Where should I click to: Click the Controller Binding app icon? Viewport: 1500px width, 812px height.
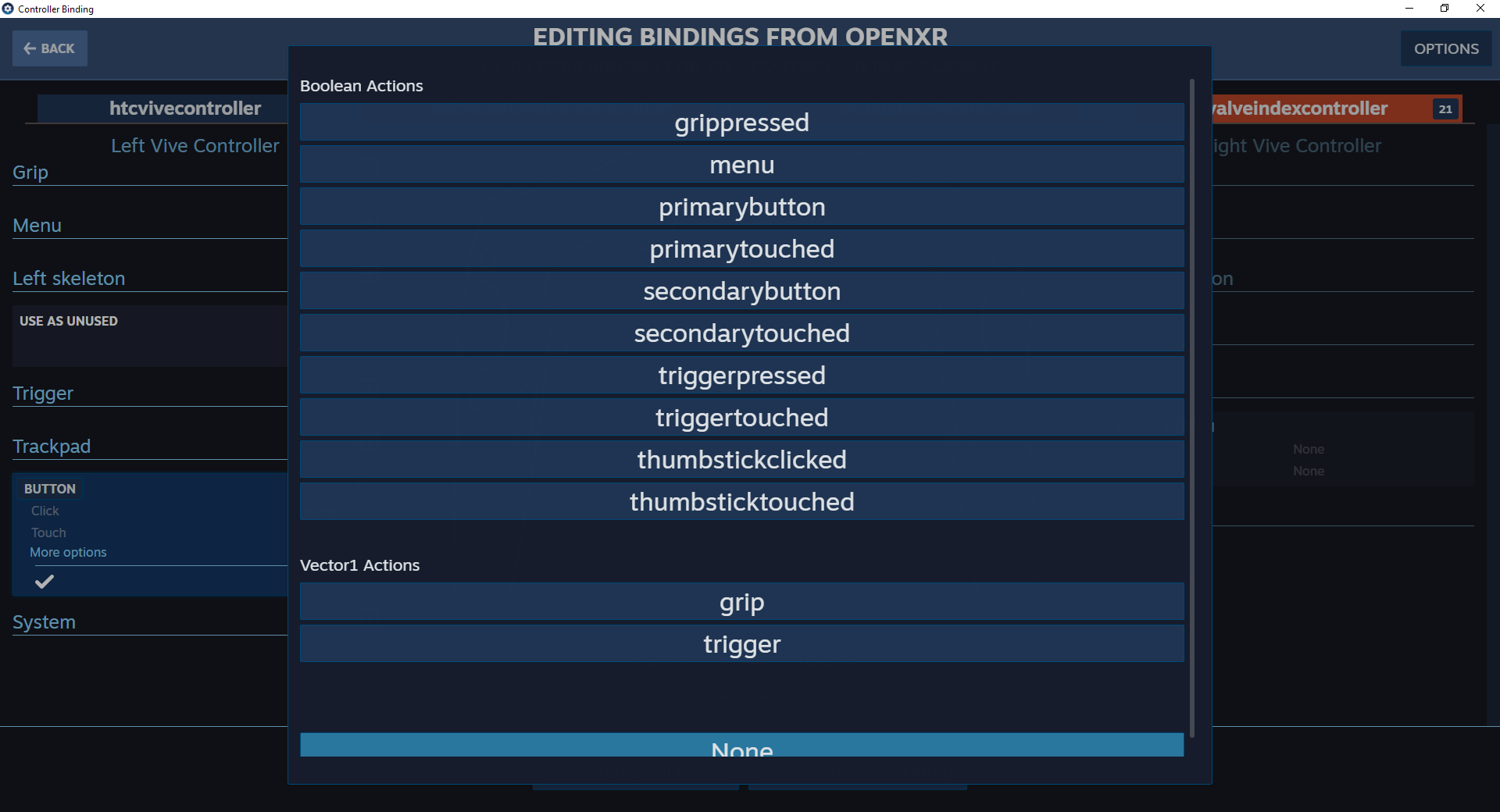(x=8, y=9)
